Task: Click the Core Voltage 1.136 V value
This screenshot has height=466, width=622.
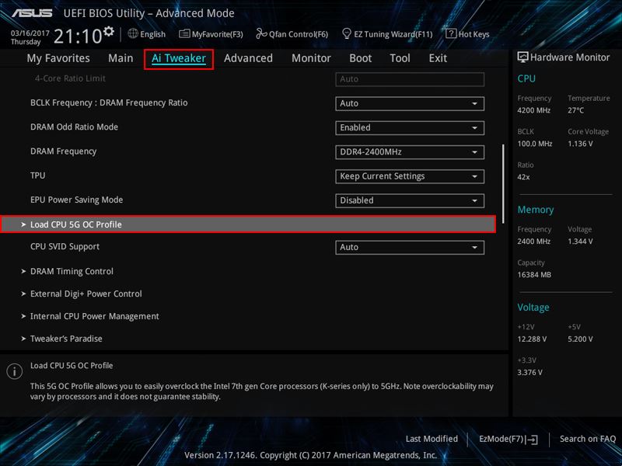Action: click(x=580, y=144)
